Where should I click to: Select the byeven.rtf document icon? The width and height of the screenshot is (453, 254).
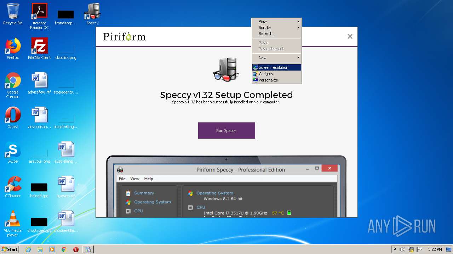point(66,187)
